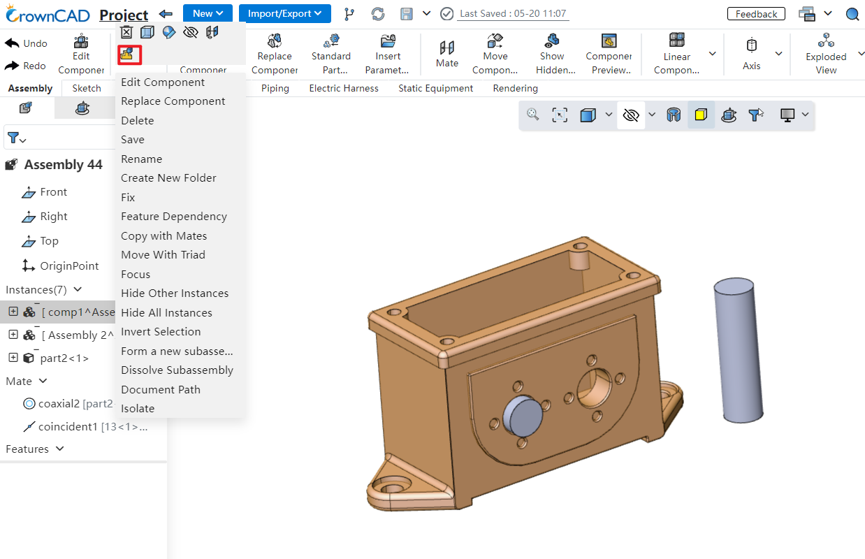Click the appearance palette icon in popup toolbar
The height and width of the screenshot is (559, 865).
[168, 31]
